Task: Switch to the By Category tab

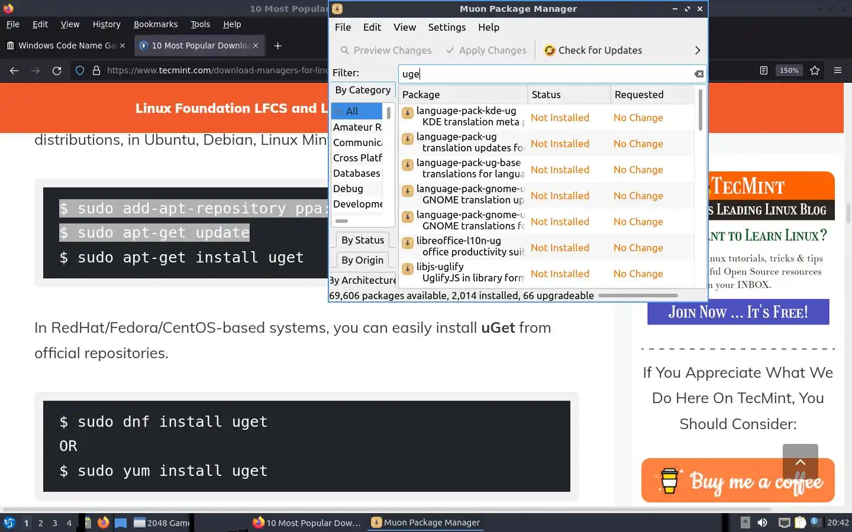Action: point(363,90)
